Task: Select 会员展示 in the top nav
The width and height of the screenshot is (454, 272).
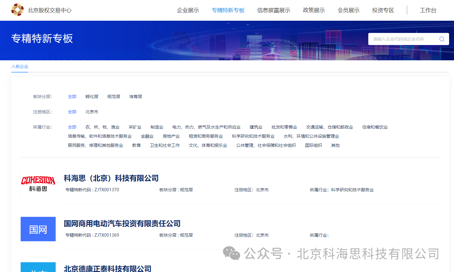Action: 348,10
